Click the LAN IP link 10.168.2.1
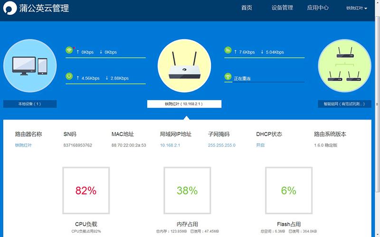 point(170,145)
